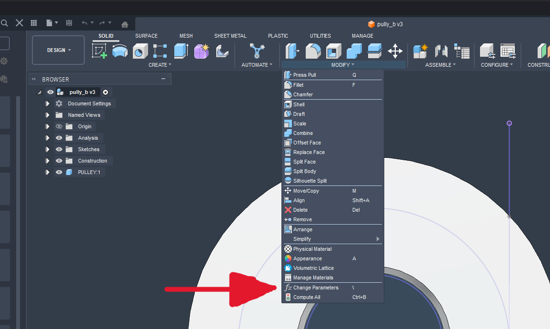Click the sheet metal Flange tool icon
This screenshot has height=329, width=550.
(x=222, y=51)
